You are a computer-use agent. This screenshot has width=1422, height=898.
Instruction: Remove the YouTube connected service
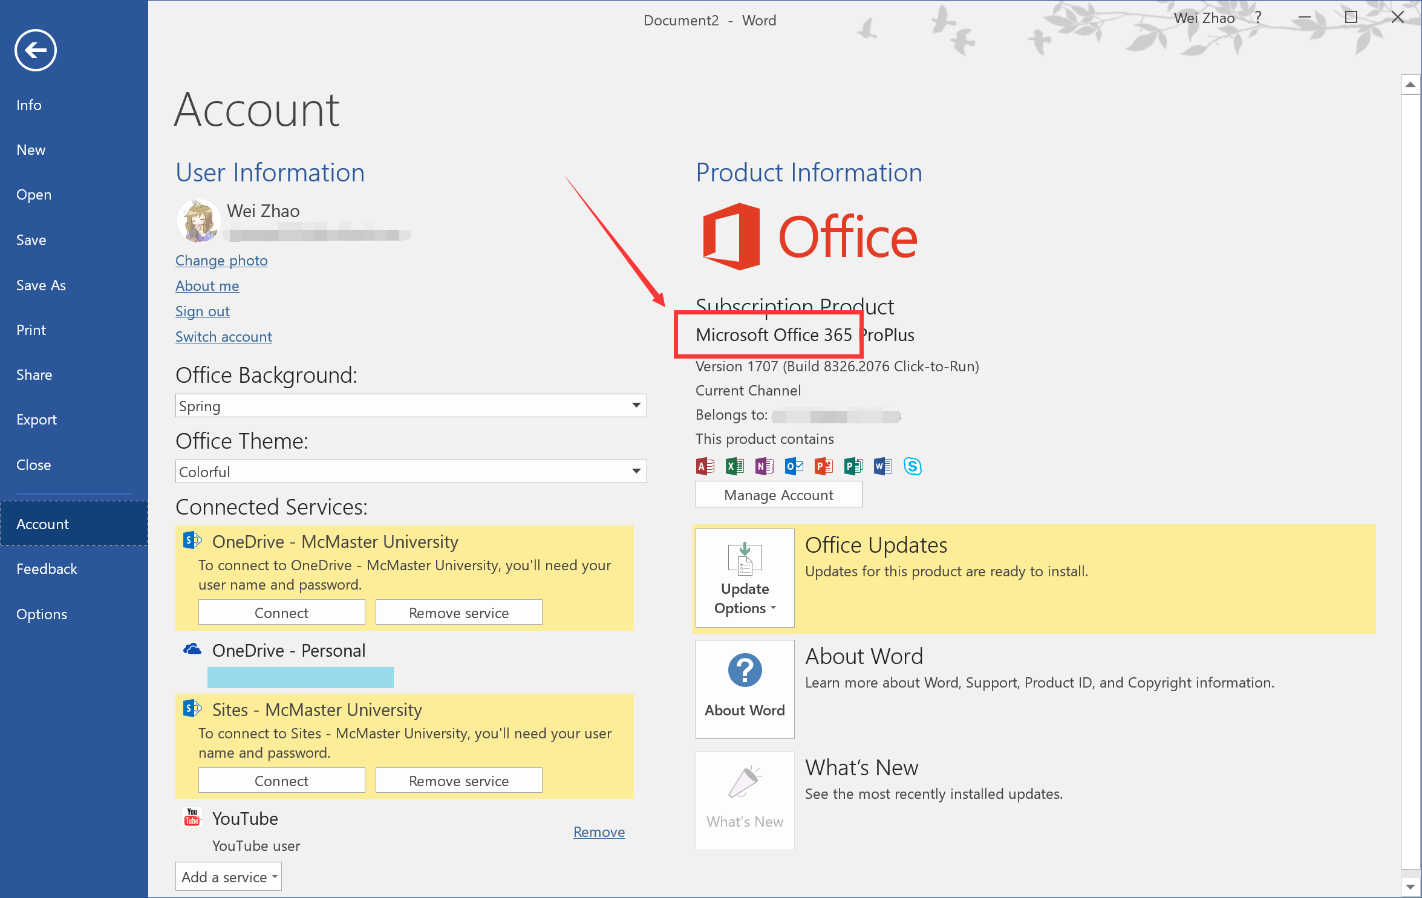599,832
